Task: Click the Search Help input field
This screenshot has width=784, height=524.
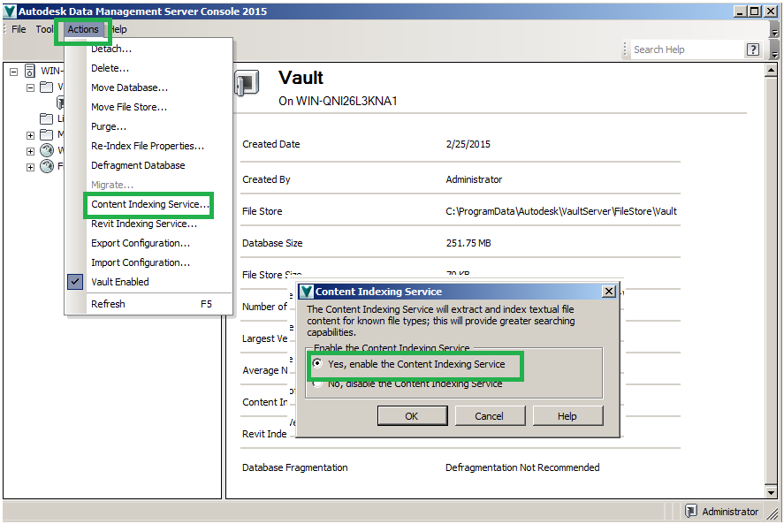Action: (688, 49)
